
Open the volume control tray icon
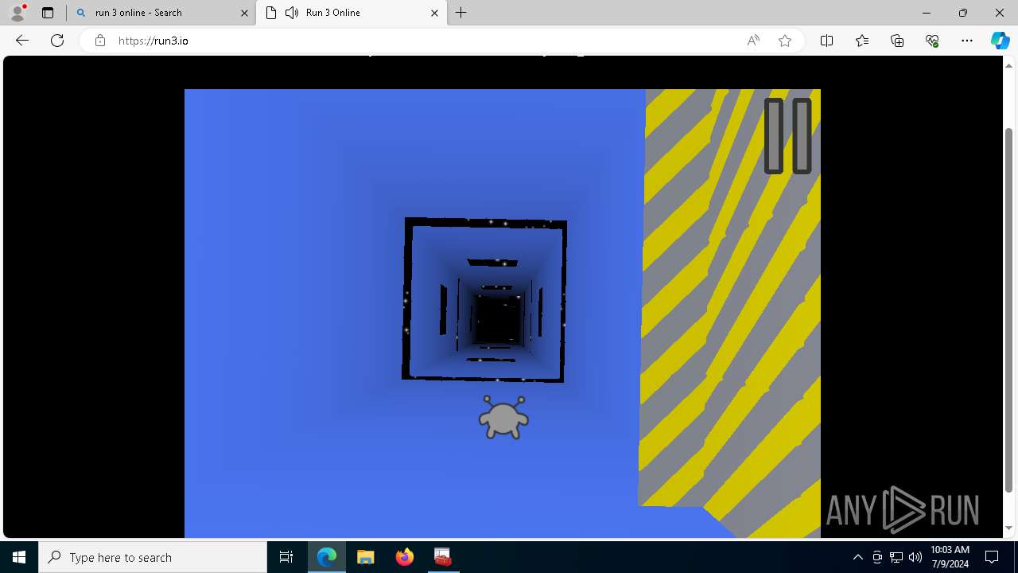pos(915,557)
